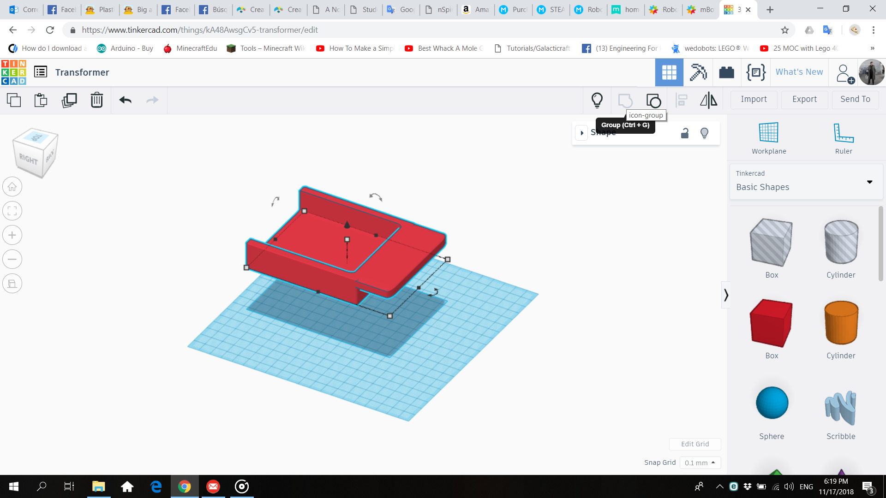The image size is (886, 498).
Task: Click the Import button
Action: [x=754, y=99]
